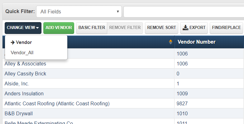Click vendor number 1 for Alside
The width and height of the screenshot is (244, 124).
click(x=209, y=83)
